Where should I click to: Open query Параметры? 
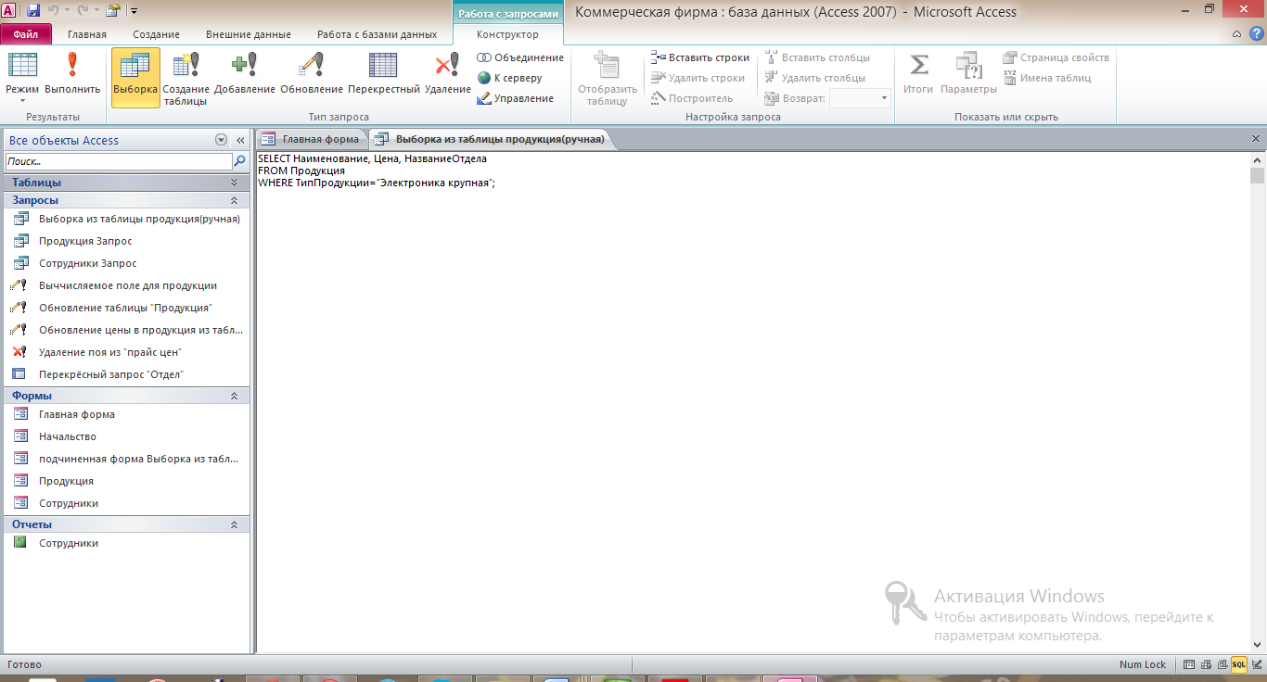point(968,74)
